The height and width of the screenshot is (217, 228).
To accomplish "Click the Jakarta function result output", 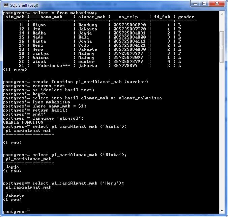I will pos(15,195).
